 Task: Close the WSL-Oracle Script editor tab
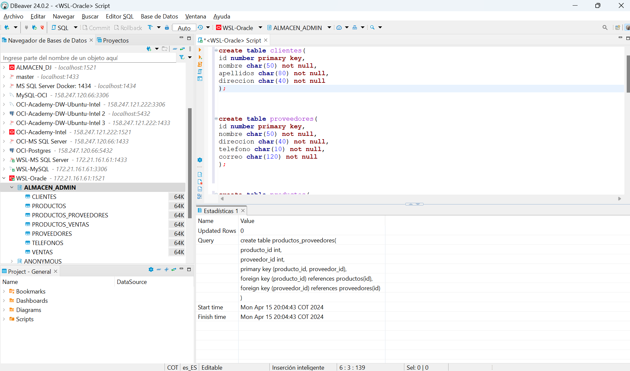tap(266, 40)
